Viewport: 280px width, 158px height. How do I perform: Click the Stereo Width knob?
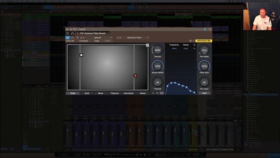point(157,66)
